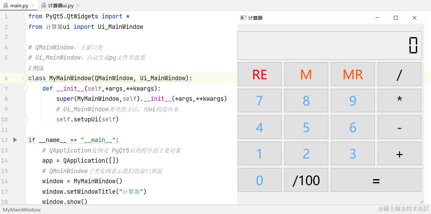Collapse the __init__ method fold at line 7
The width and height of the screenshot is (431, 214).
click(x=25, y=88)
